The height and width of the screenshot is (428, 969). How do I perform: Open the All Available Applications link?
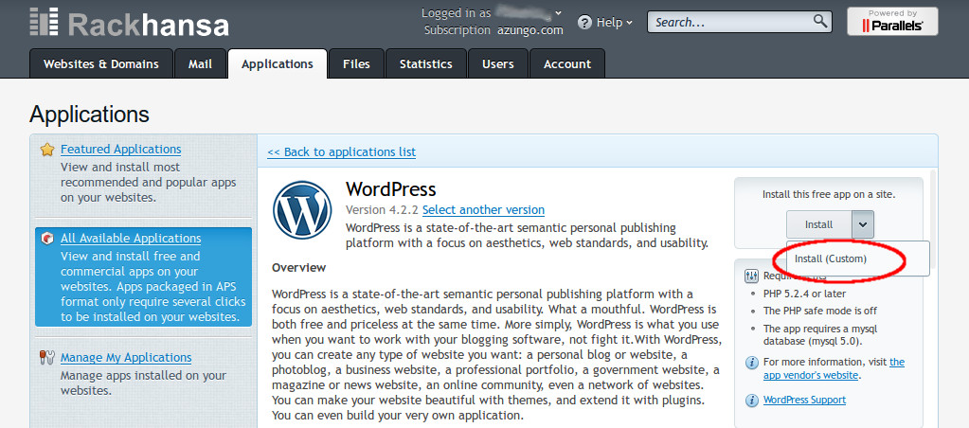pyautogui.click(x=131, y=239)
